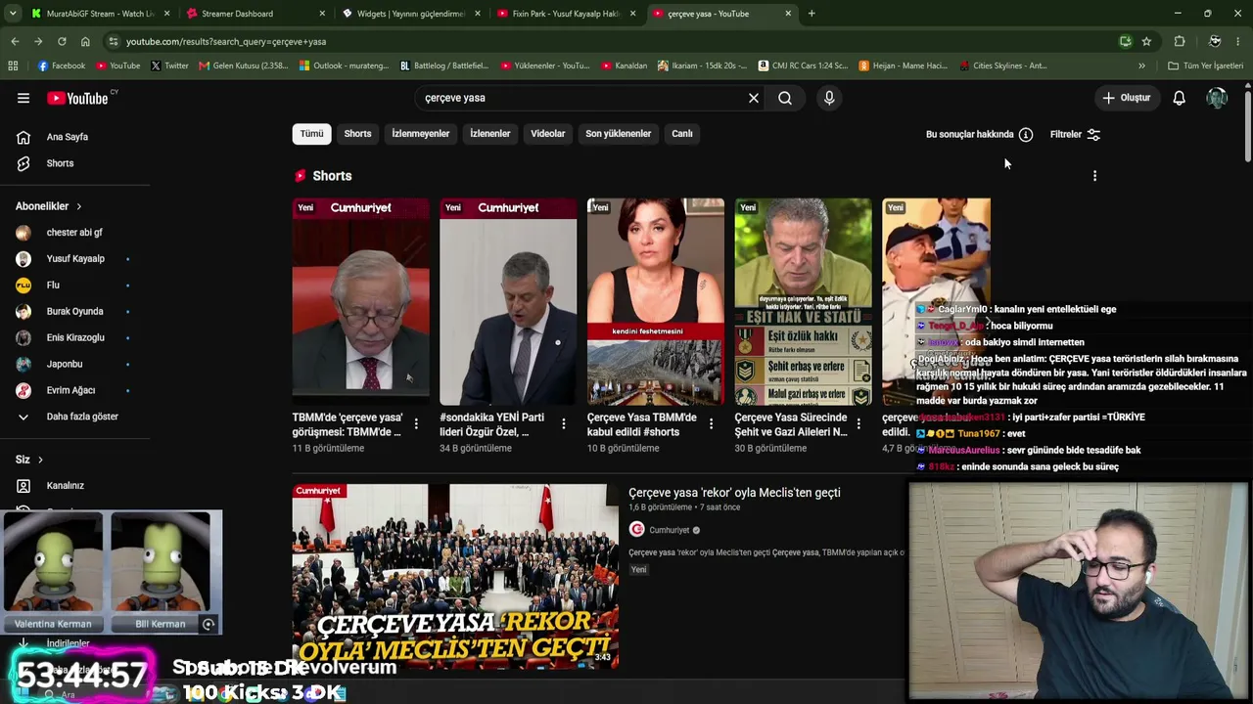The height and width of the screenshot is (704, 1253).
Task: Open the tab search dropdown arrow
Action: pyautogui.click(x=13, y=14)
